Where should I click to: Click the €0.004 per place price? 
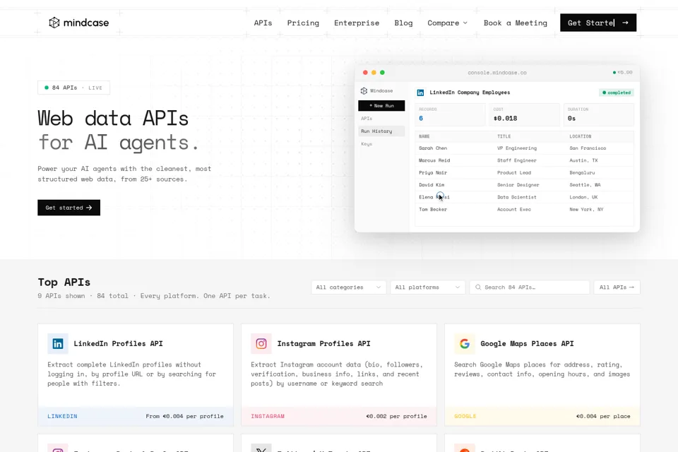(603, 416)
